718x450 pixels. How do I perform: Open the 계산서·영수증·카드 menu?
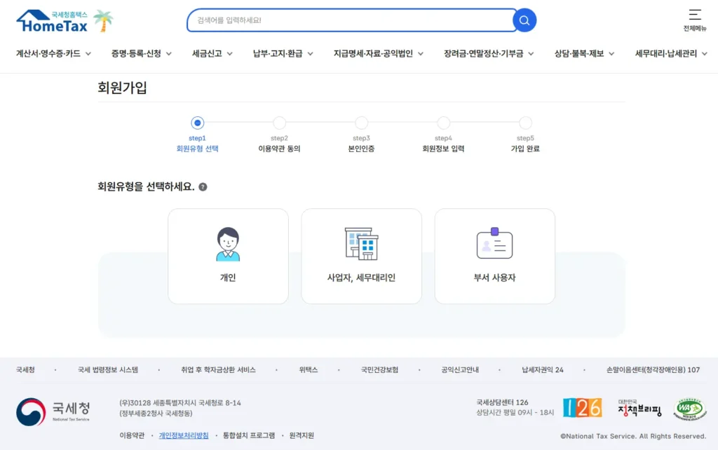tap(48, 53)
